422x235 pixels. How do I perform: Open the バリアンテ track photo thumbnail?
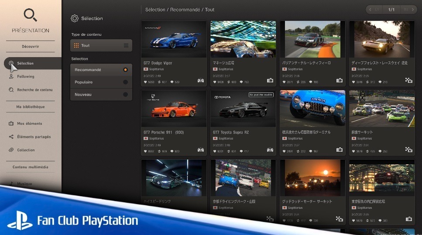tap(312, 39)
